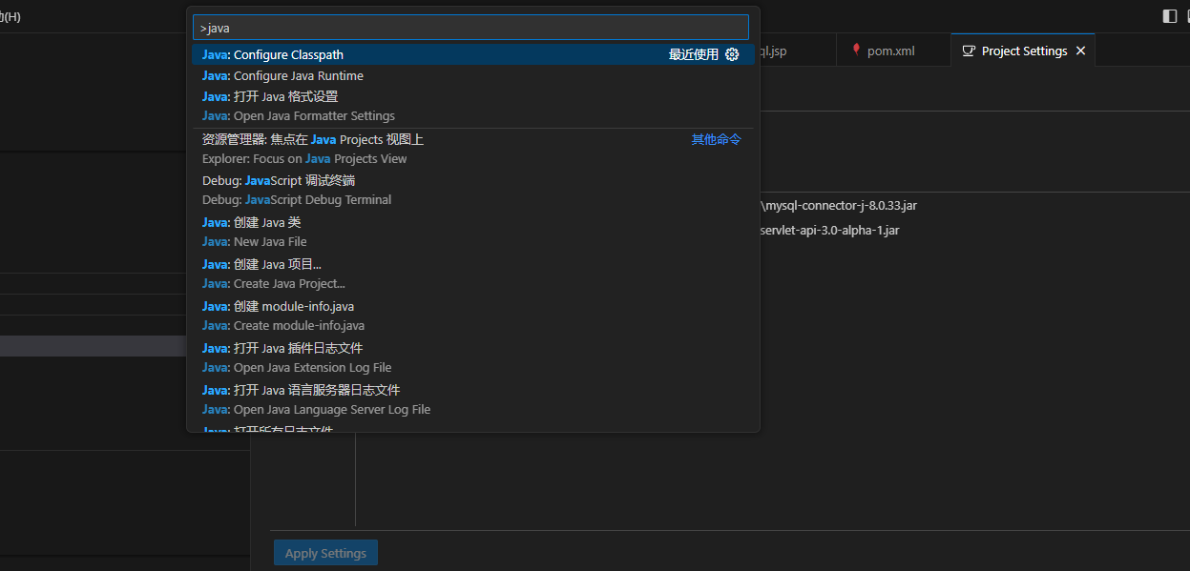Image resolution: width=1190 pixels, height=571 pixels.
Task: Close the Project Settings tab
Action: coord(1080,51)
